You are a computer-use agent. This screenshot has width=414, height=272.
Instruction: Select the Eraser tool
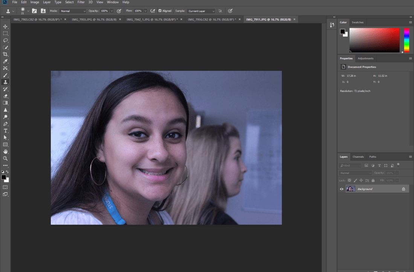[x=5, y=96]
